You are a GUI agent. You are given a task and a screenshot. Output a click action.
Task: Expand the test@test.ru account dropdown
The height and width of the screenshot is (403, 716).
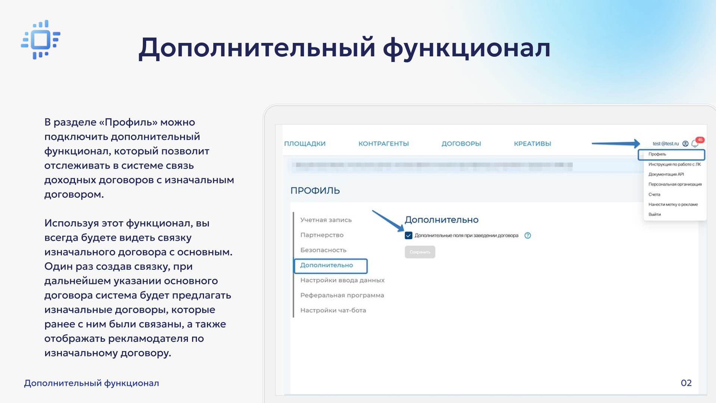(666, 144)
